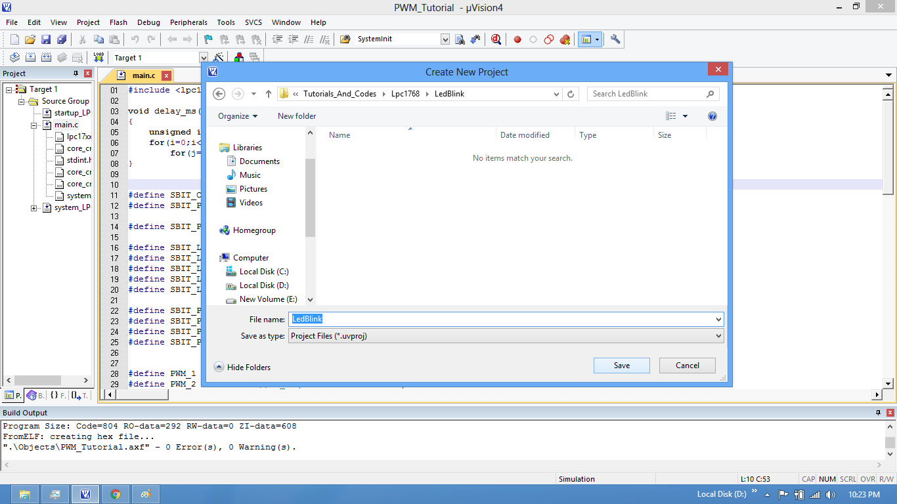Viewport: 897px width, 504px height.
Task: Open Target Options with the magic wand icon
Action: point(219,58)
